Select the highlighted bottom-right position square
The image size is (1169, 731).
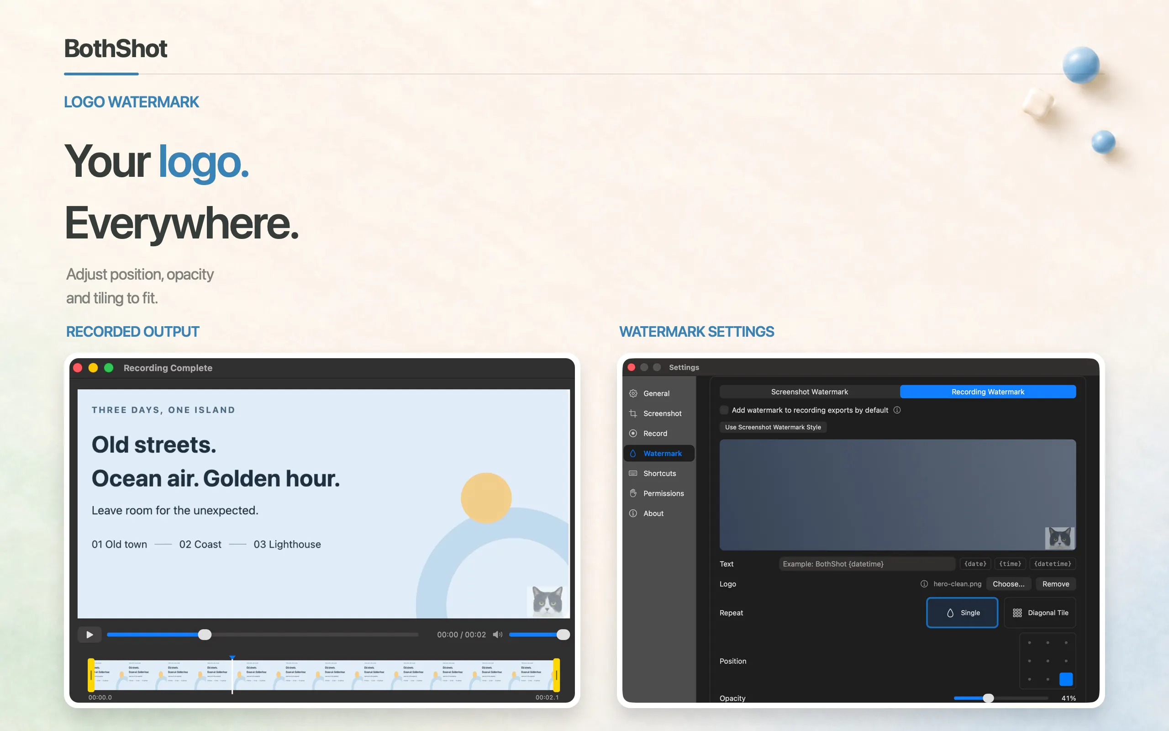coord(1066,679)
